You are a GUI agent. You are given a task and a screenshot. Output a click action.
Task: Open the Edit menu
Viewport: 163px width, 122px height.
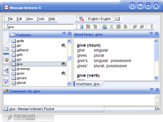tap(19, 19)
